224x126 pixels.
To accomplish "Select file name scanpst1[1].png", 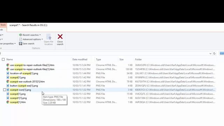I will (x=18, y=98).
